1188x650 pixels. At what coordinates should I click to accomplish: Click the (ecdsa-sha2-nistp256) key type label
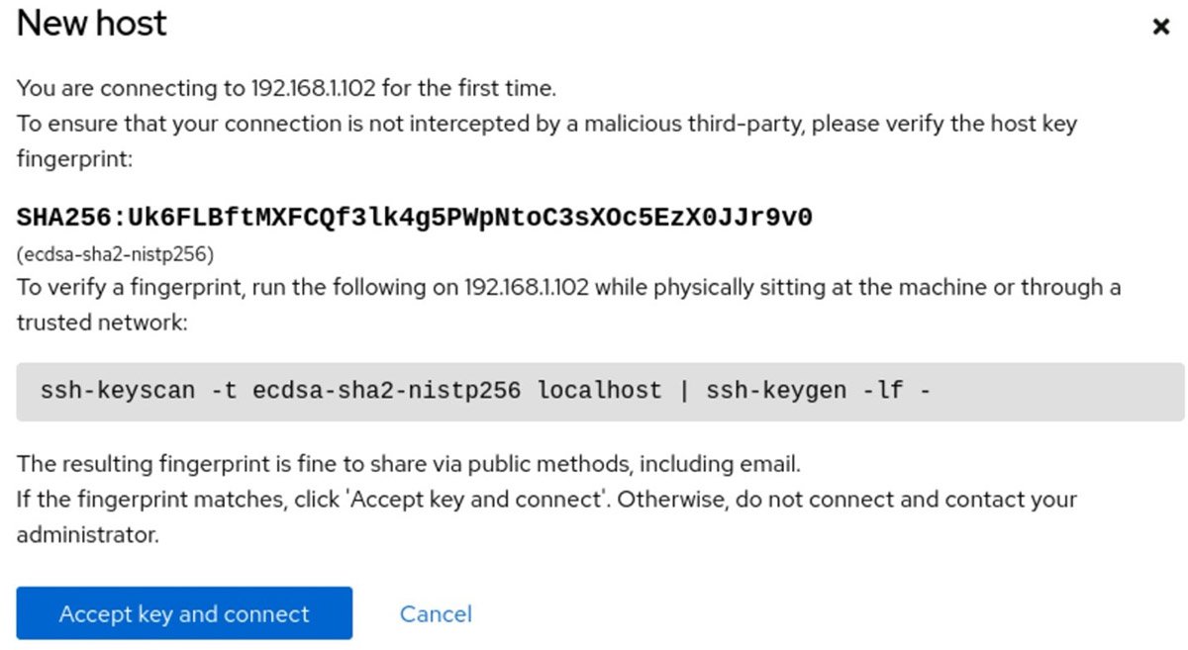(115, 254)
